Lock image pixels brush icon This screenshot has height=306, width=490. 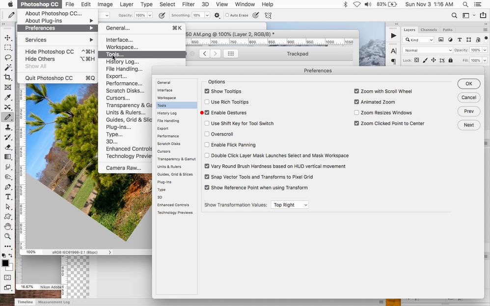click(x=425, y=60)
